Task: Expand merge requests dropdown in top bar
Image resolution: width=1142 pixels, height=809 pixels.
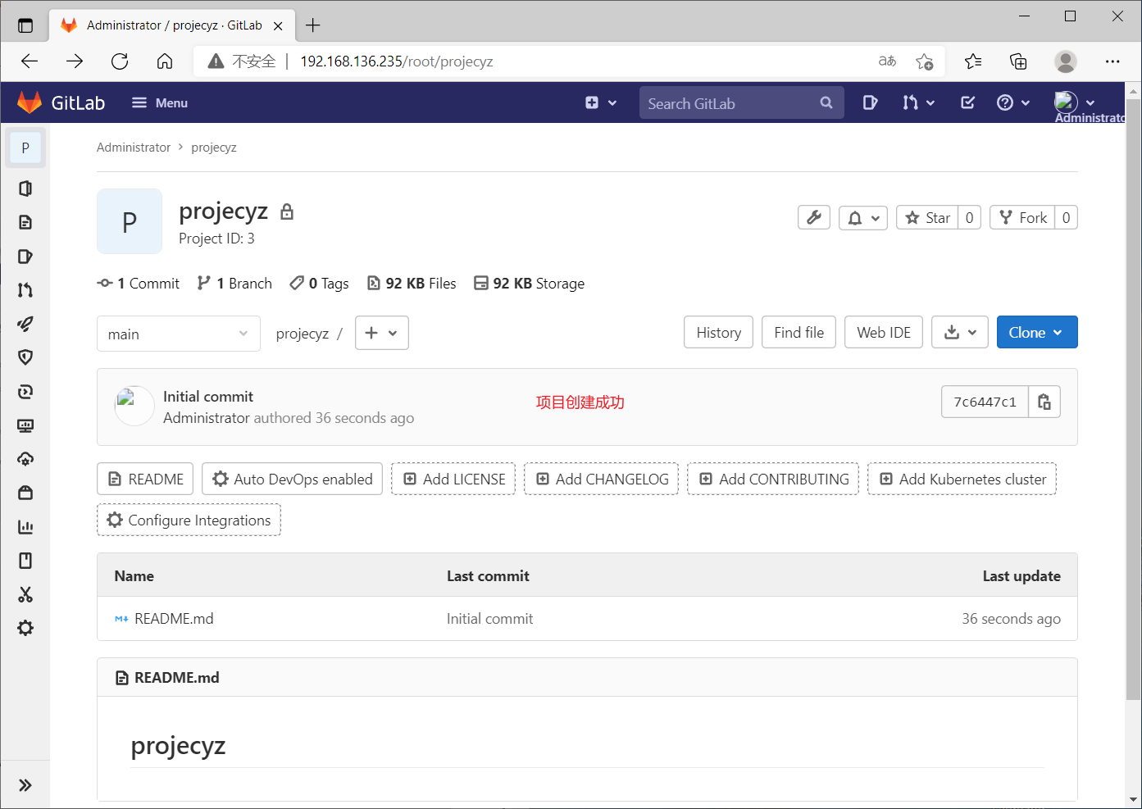Action: pyautogui.click(x=918, y=102)
